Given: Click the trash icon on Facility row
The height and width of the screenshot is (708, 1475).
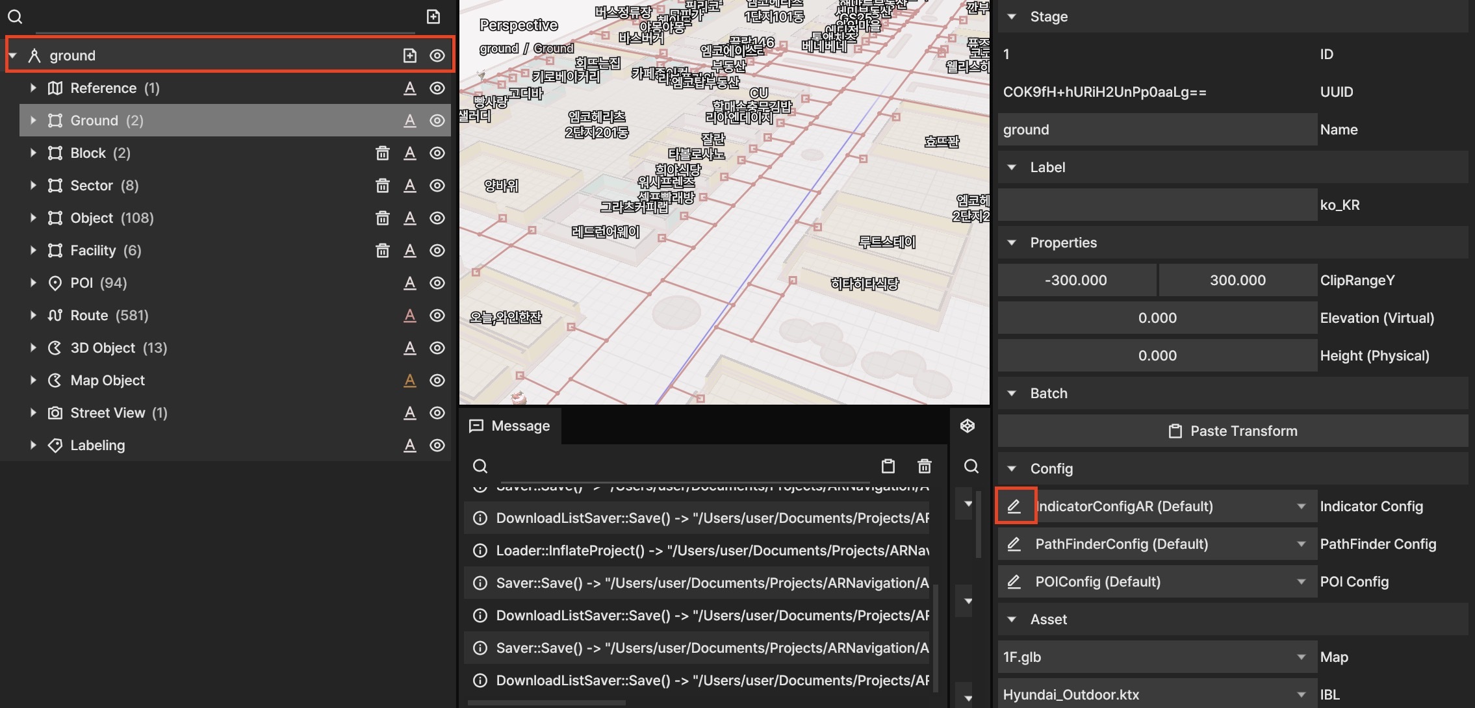Looking at the screenshot, I should click(x=383, y=251).
